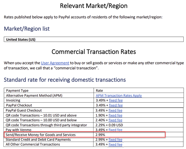Open the APM Transaction Rates Apply link

(x=119, y=95)
